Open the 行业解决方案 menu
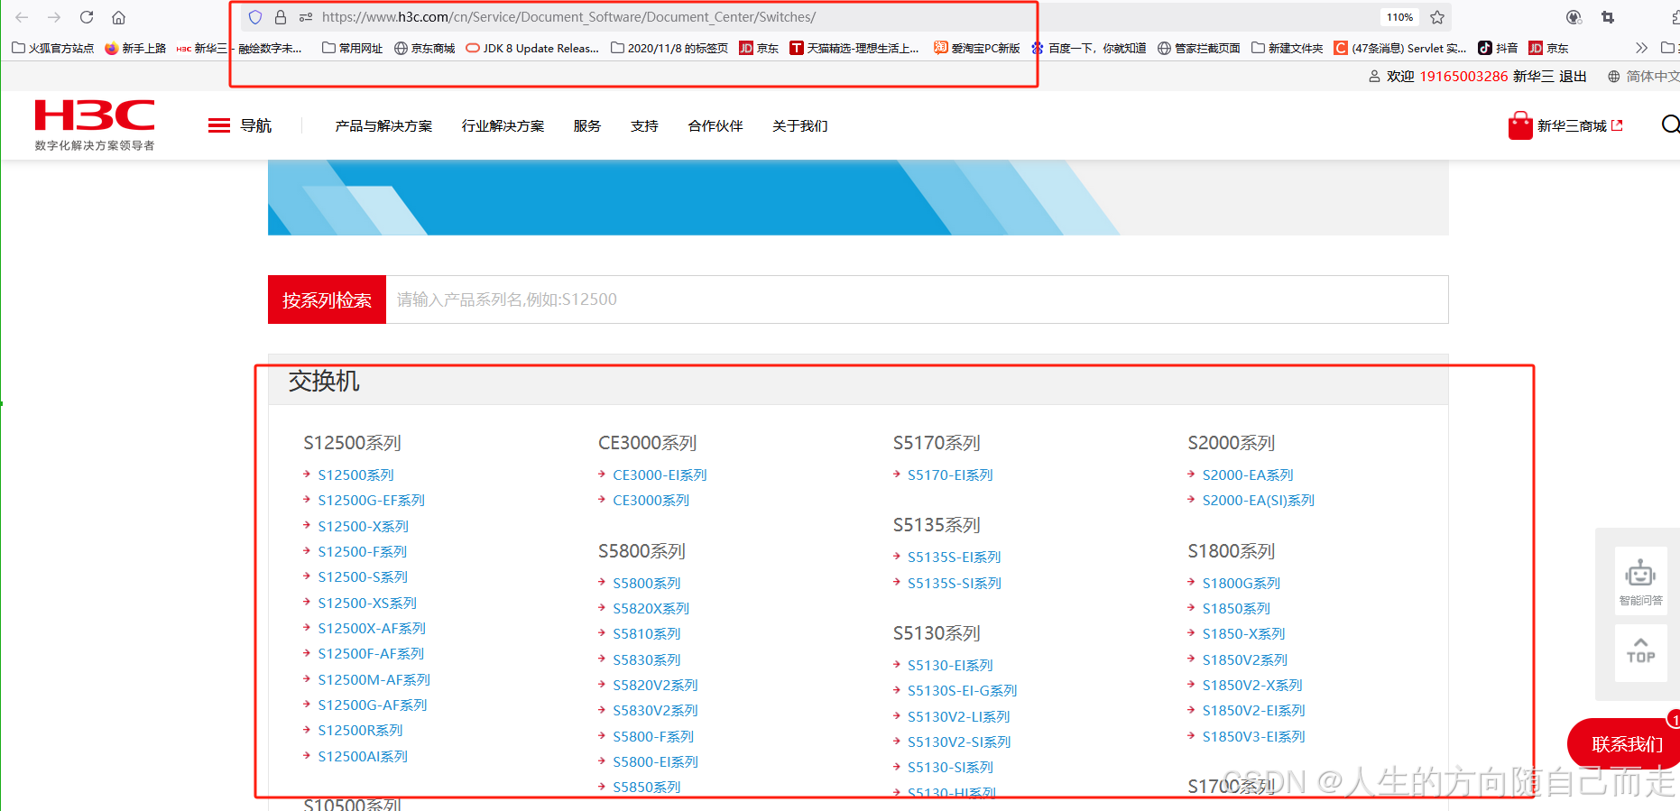The width and height of the screenshot is (1680, 811). click(503, 125)
